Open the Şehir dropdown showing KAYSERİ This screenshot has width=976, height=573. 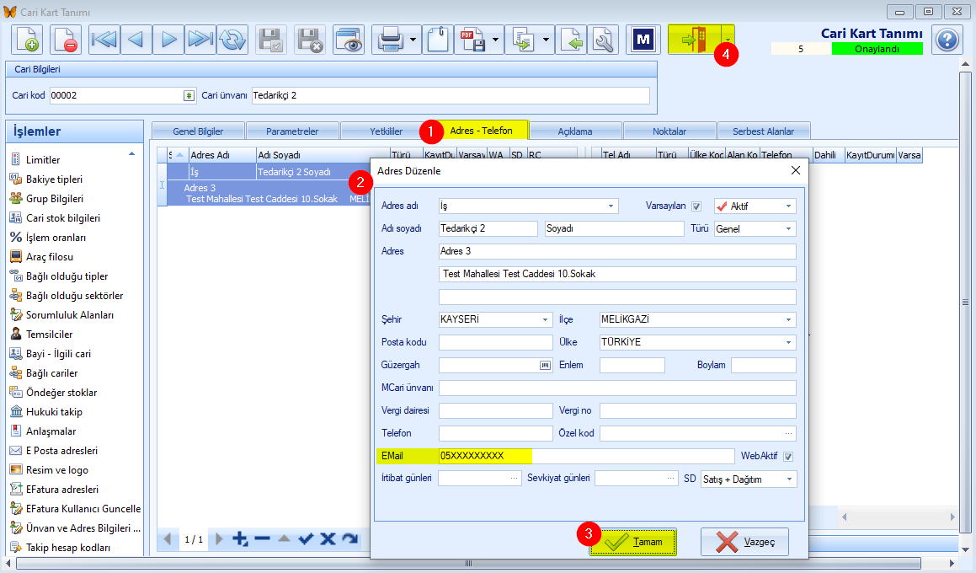495,319
